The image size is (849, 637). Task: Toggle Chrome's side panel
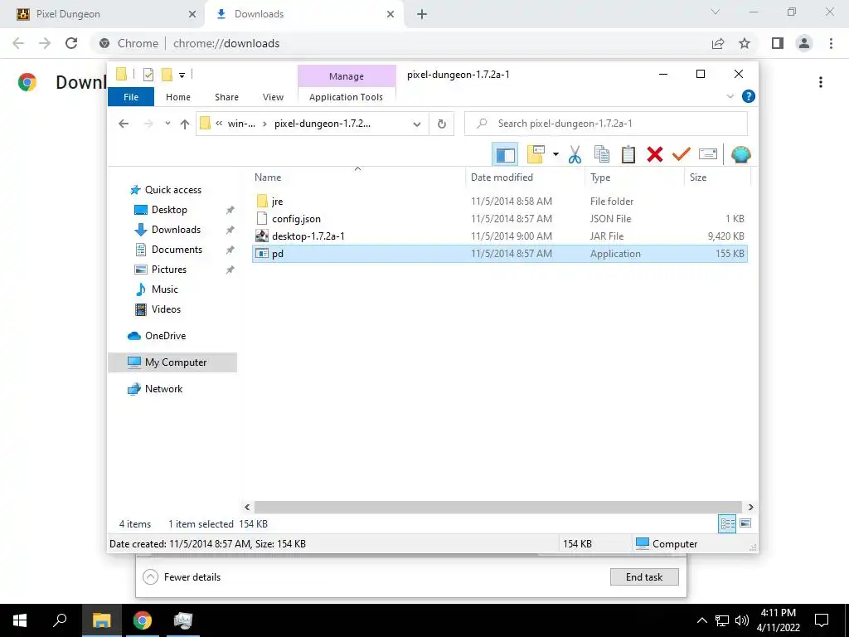(x=778, y=43)
